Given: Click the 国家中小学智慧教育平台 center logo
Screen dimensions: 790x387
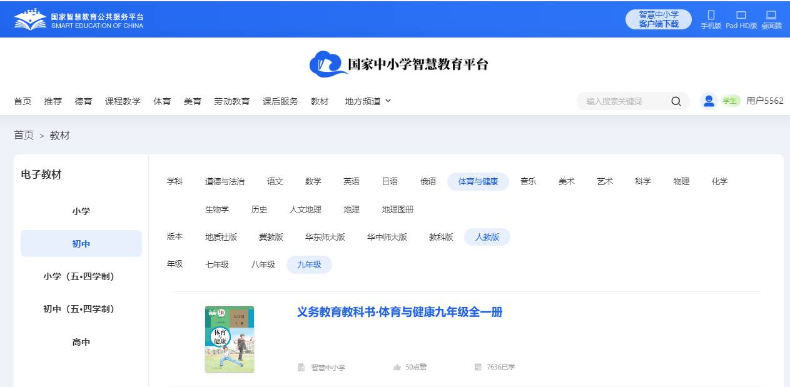Looking at the screenshot, I should pos(398,64).
